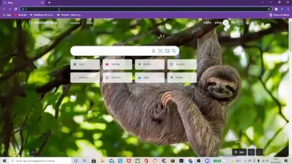Screen dimensions: 292x164
Task: Open File Explorer from the taskbar
Action: [102, 161]
